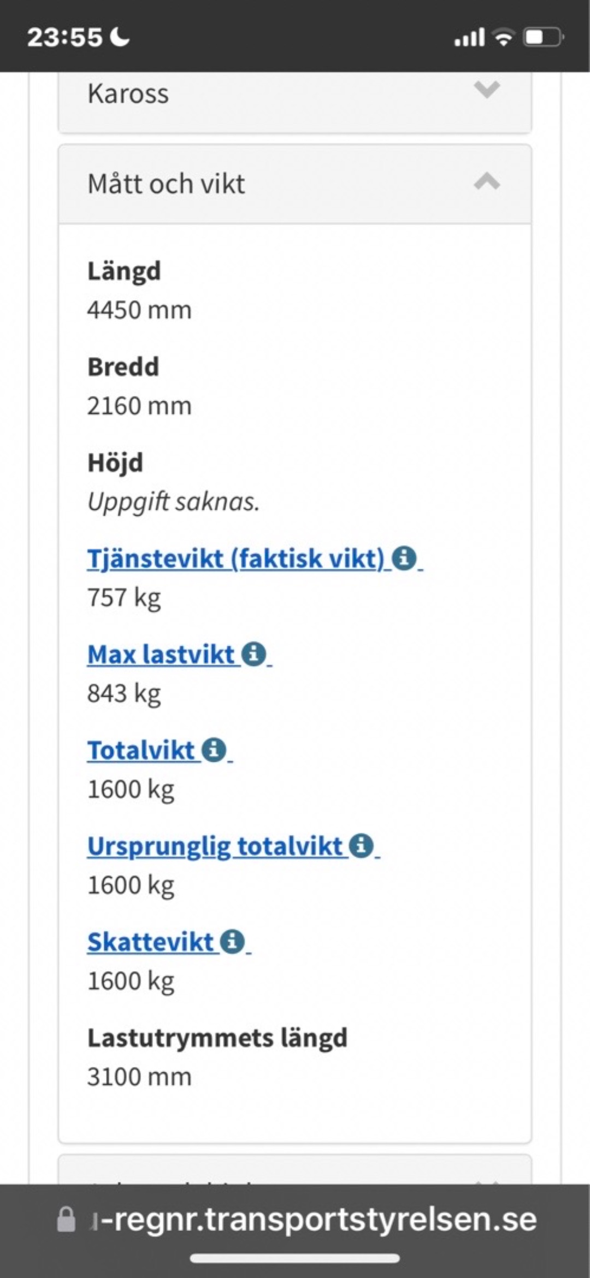Tap the Skattevikt info icon
This screenshot has width=590, height=1278.
point(232,942)
